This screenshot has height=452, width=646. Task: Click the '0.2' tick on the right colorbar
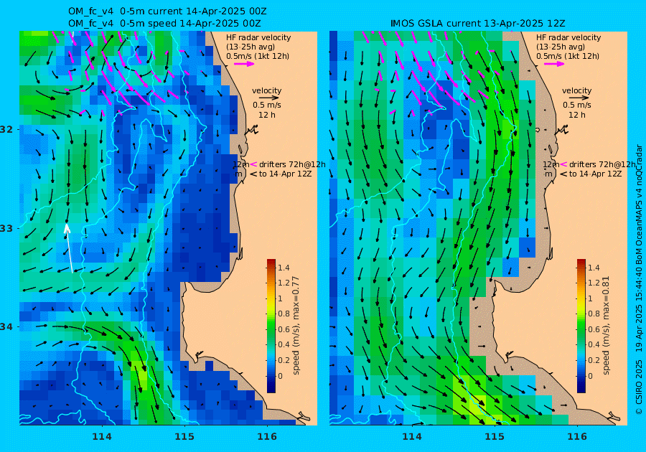594,360
